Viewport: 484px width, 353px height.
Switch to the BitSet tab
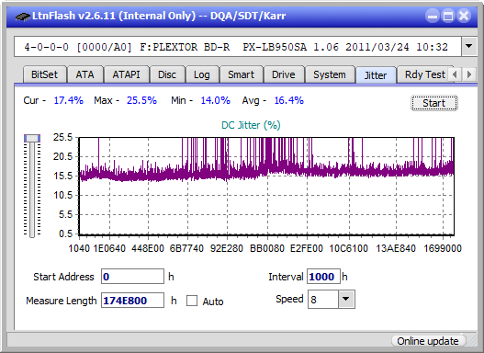44,74
